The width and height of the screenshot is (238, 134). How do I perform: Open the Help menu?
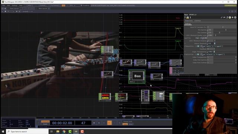[x=21, y=6]
